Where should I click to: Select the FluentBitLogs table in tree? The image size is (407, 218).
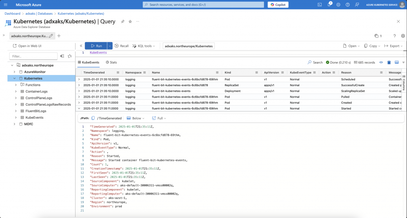(36, 111)
